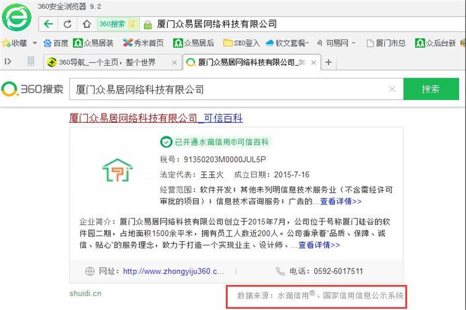
Task: Open the new tab plus button
Action: [x=328, y=62]
